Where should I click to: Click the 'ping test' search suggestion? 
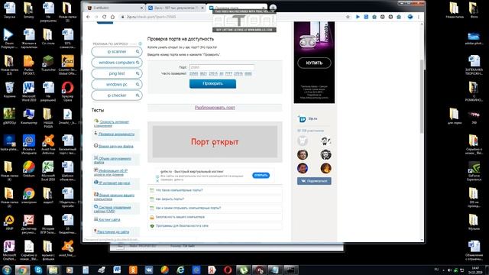click(117, 73)
